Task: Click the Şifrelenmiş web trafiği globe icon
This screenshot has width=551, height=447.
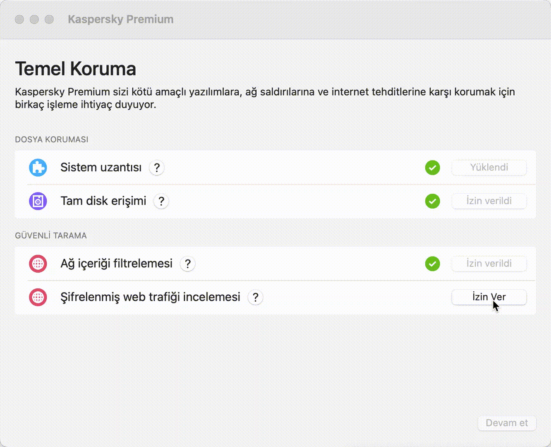Action: pos(38,297)
